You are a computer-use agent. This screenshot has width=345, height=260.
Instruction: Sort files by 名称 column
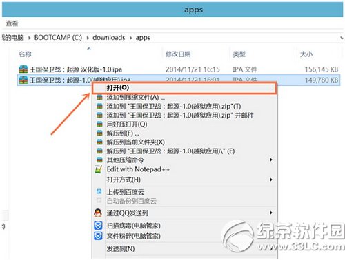pyautogui.click(x=25, y=54)
